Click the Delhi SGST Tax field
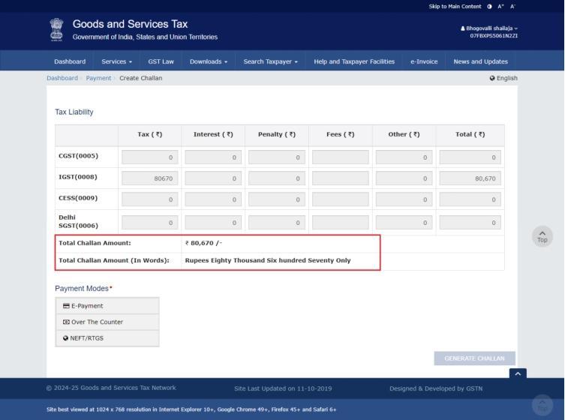 pos(150,223)
